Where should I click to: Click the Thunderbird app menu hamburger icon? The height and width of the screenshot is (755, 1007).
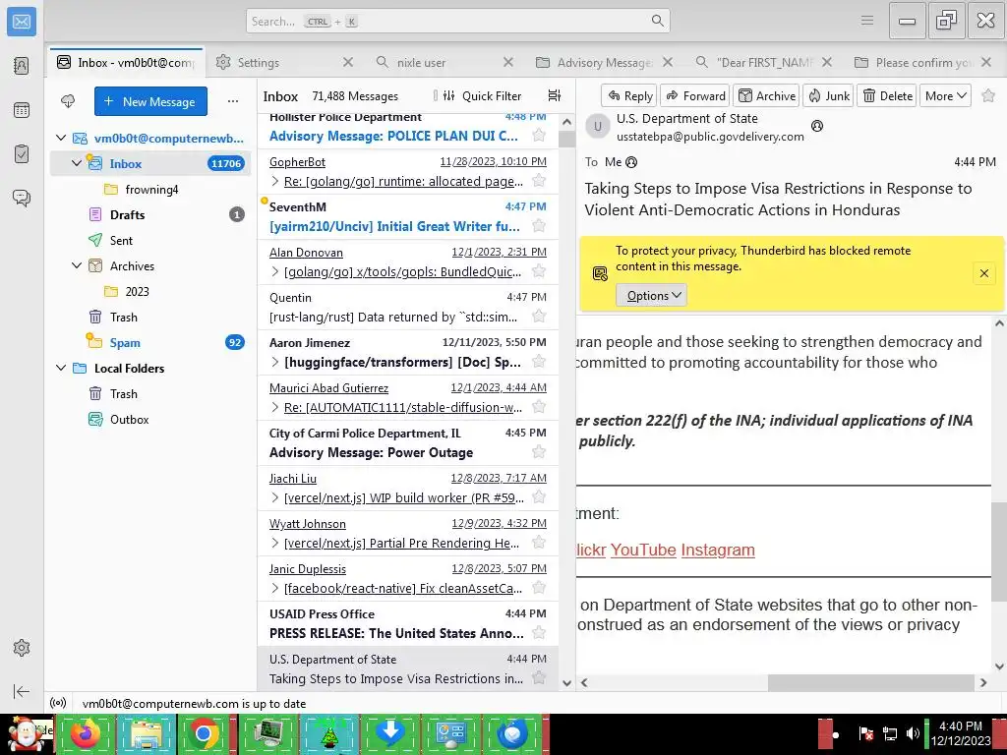[x=867, y=21]
